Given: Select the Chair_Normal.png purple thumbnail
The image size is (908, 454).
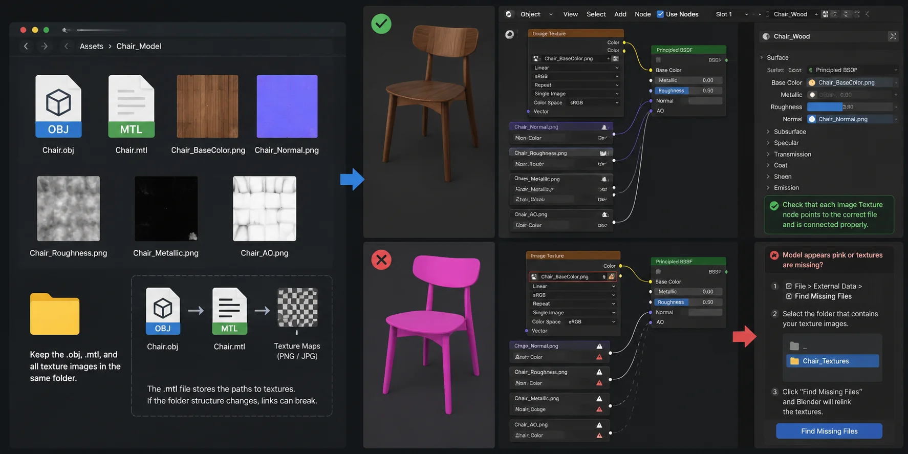Looking at the screenshot, I should coord(287,106).
